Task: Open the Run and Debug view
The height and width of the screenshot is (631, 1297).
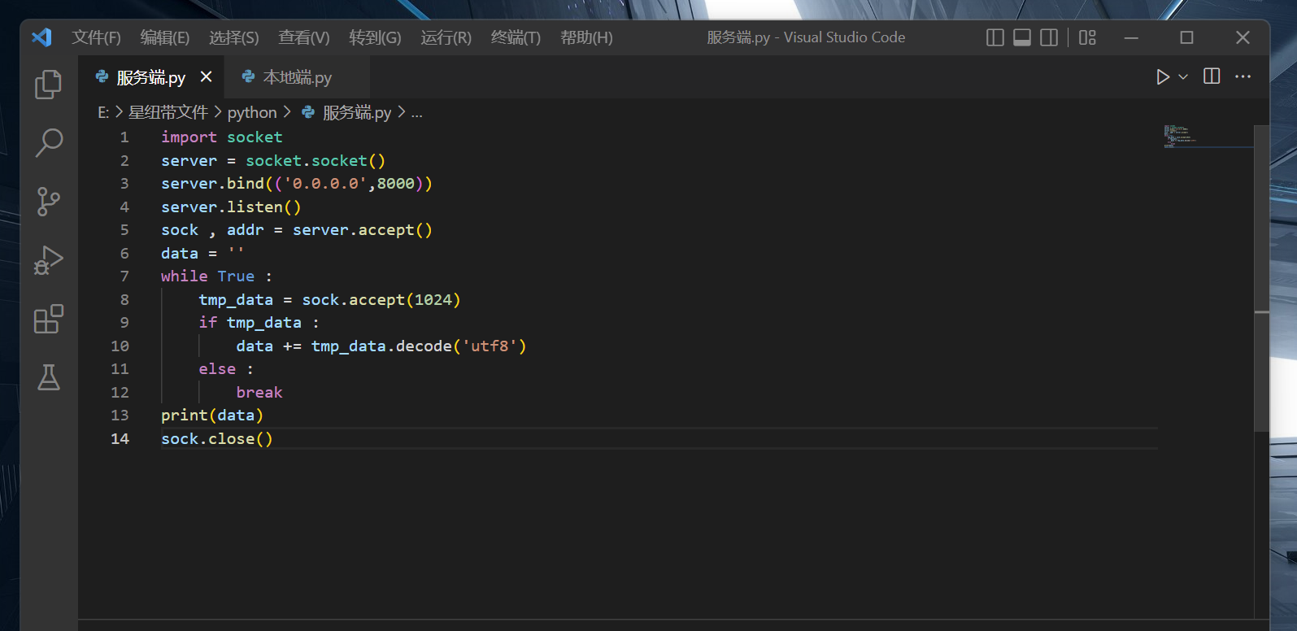Action: tap(49, 260)
